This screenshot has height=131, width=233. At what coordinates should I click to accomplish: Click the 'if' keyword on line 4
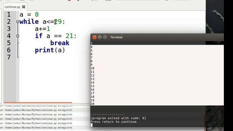click(39, 36)
